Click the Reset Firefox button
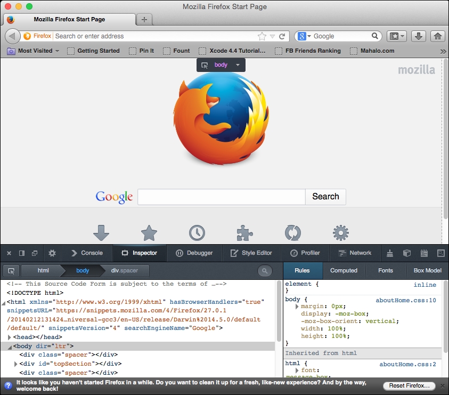This screenshot has width=449, height=395. tap(409, 385)
